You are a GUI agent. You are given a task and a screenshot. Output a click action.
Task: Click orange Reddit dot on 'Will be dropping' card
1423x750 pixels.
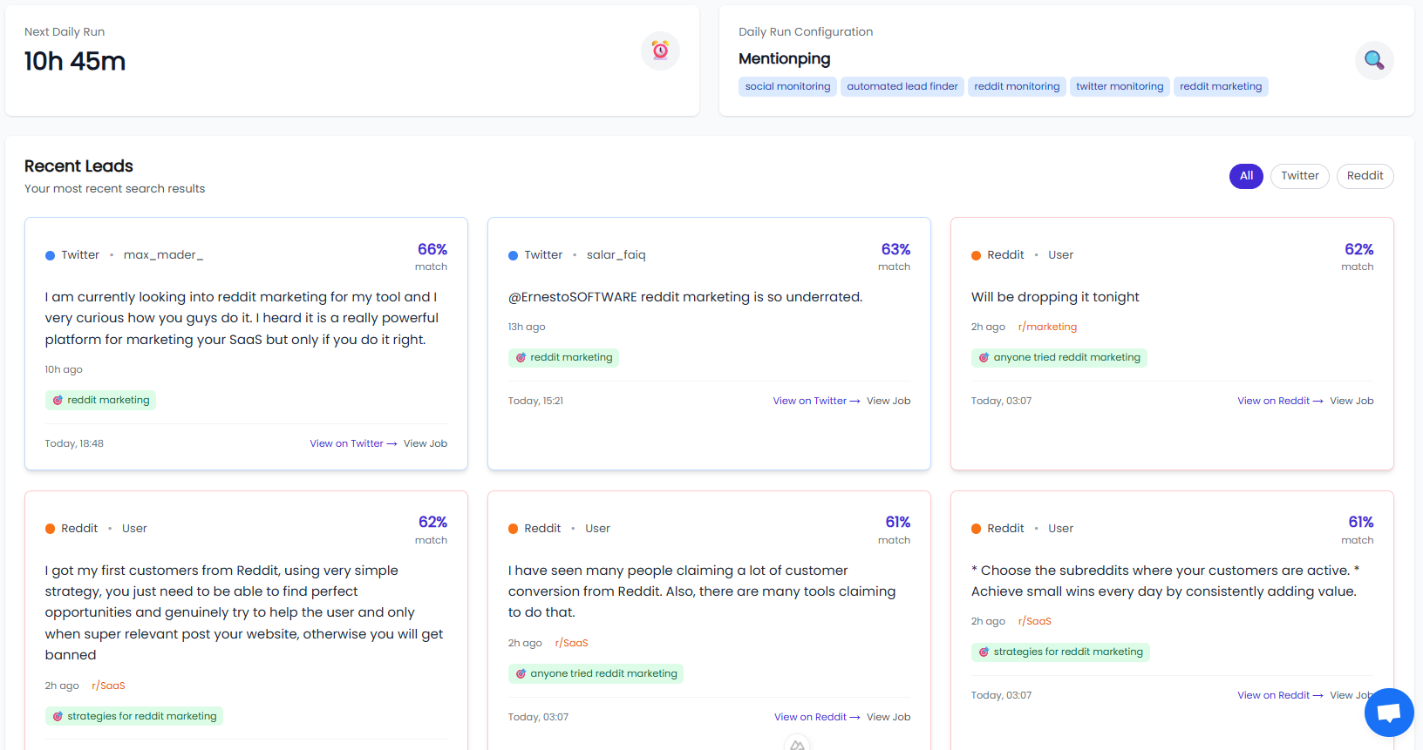[976, 255]
